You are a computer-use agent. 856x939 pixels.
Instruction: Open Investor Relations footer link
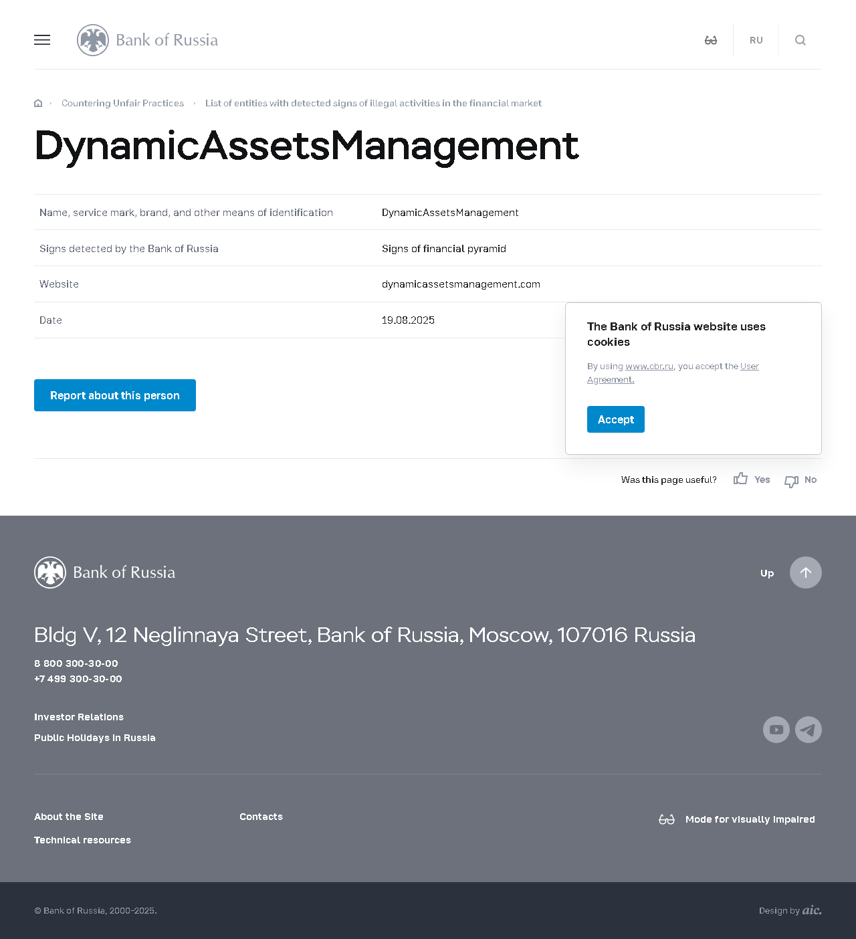(x=79, y=717)
